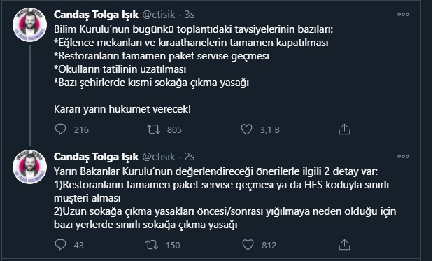Share the first tweet about Bilim Kurulu
The height and width of the screenshot is (261, 433).
pos(344,129)
